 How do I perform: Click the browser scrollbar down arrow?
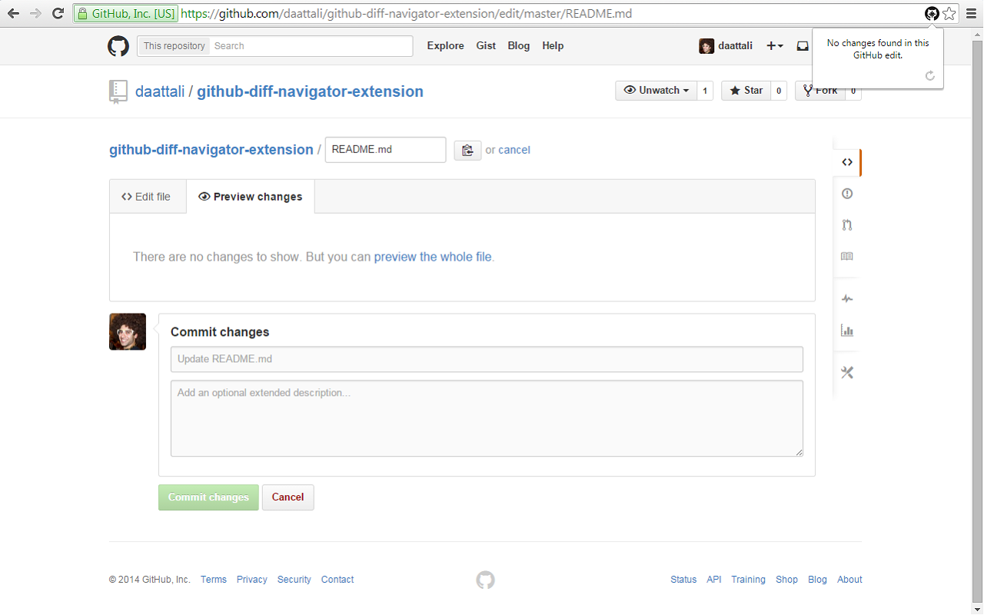pyautogui.click(x=977, y=608)
